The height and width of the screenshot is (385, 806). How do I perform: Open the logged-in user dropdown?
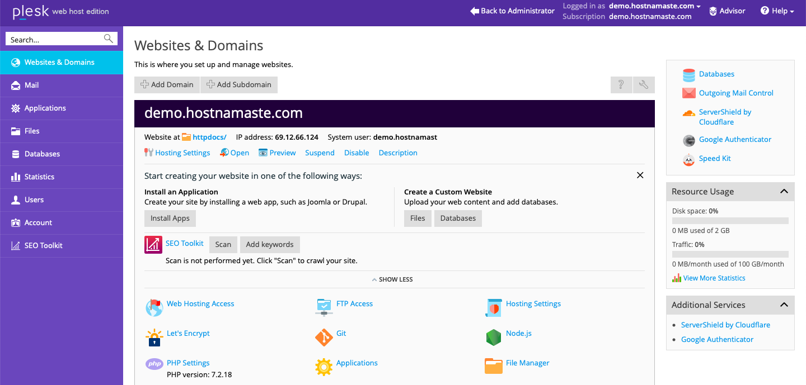(x=655, y=6)
